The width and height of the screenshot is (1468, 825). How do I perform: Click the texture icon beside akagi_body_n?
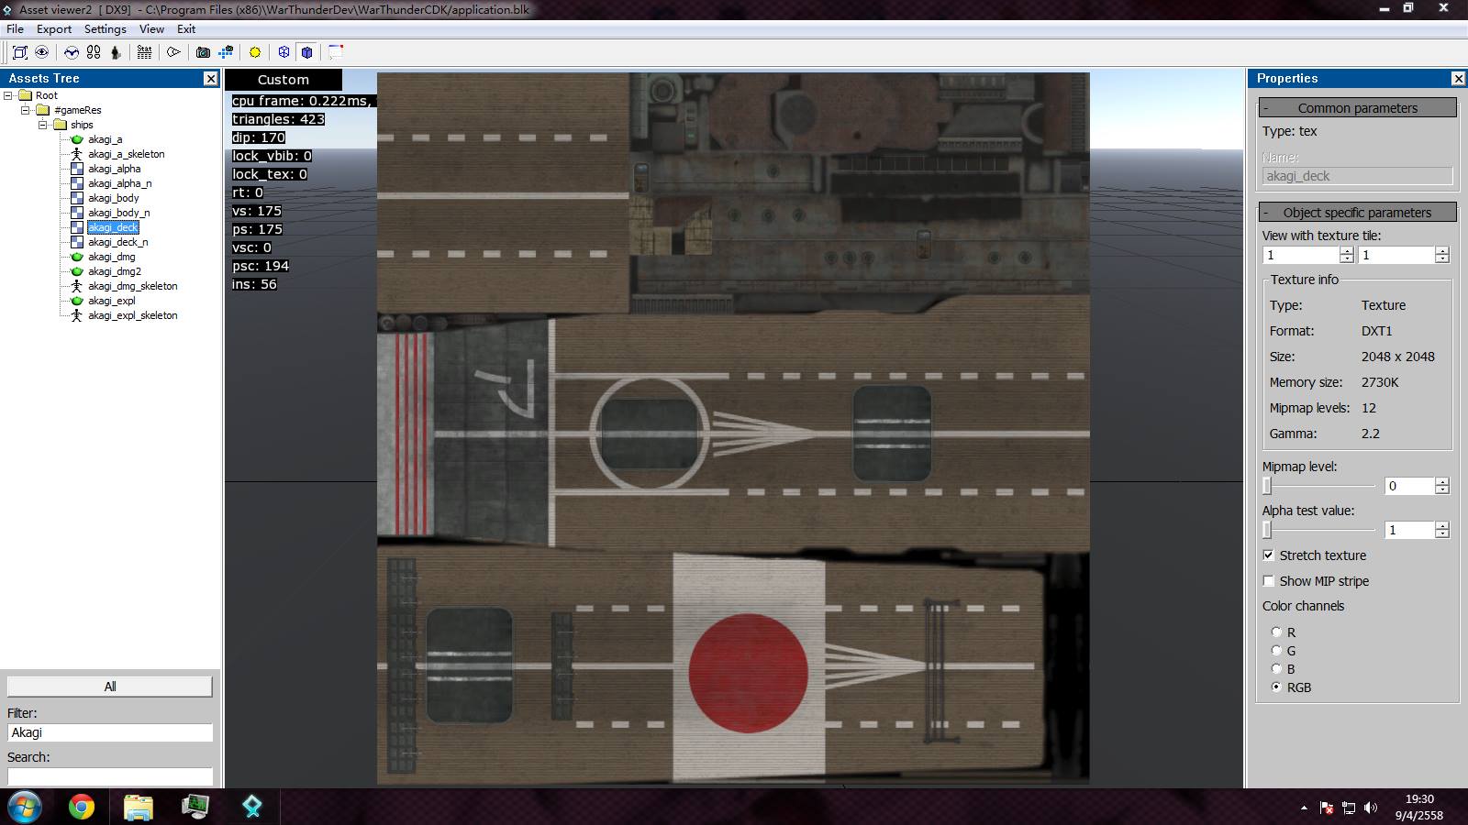click(x=77, y=213)
